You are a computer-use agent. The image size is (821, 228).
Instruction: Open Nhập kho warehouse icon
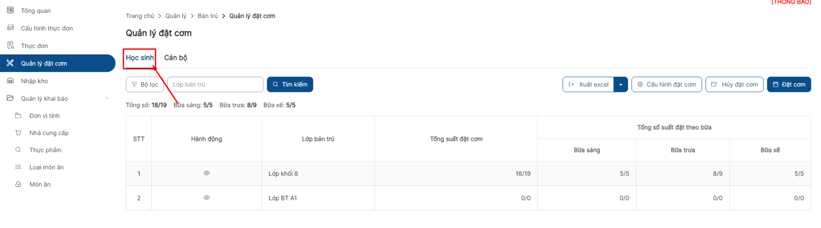[10, 81]
